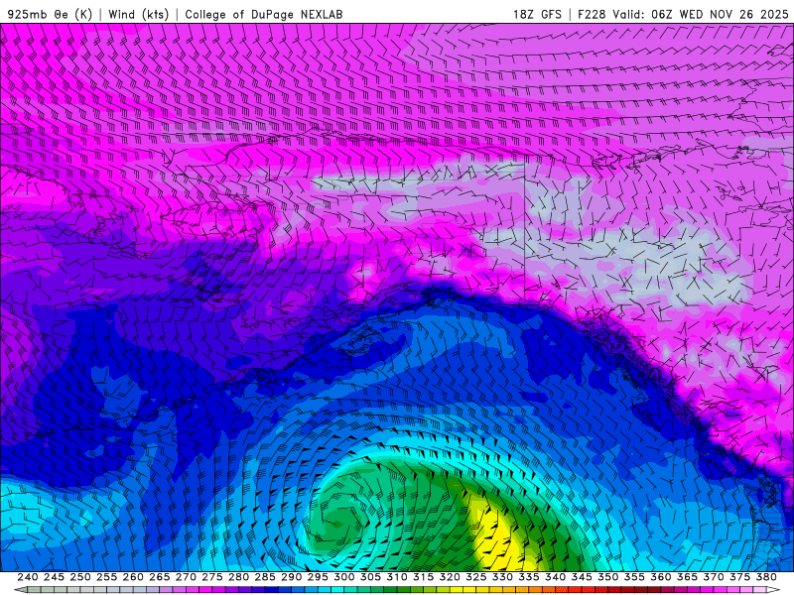This screenshot has height=595, width=794.
Task: Click the 250 color scale label
Action: click(80, 577)
